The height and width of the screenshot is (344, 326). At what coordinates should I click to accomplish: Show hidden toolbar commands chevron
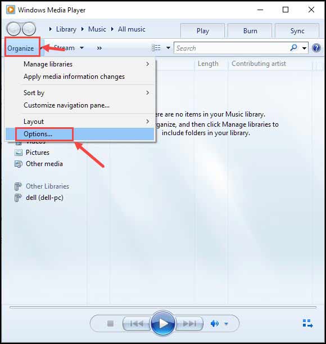coord(99,48)
